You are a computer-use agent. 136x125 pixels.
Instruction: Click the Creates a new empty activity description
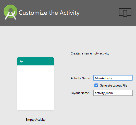point(90,53)
